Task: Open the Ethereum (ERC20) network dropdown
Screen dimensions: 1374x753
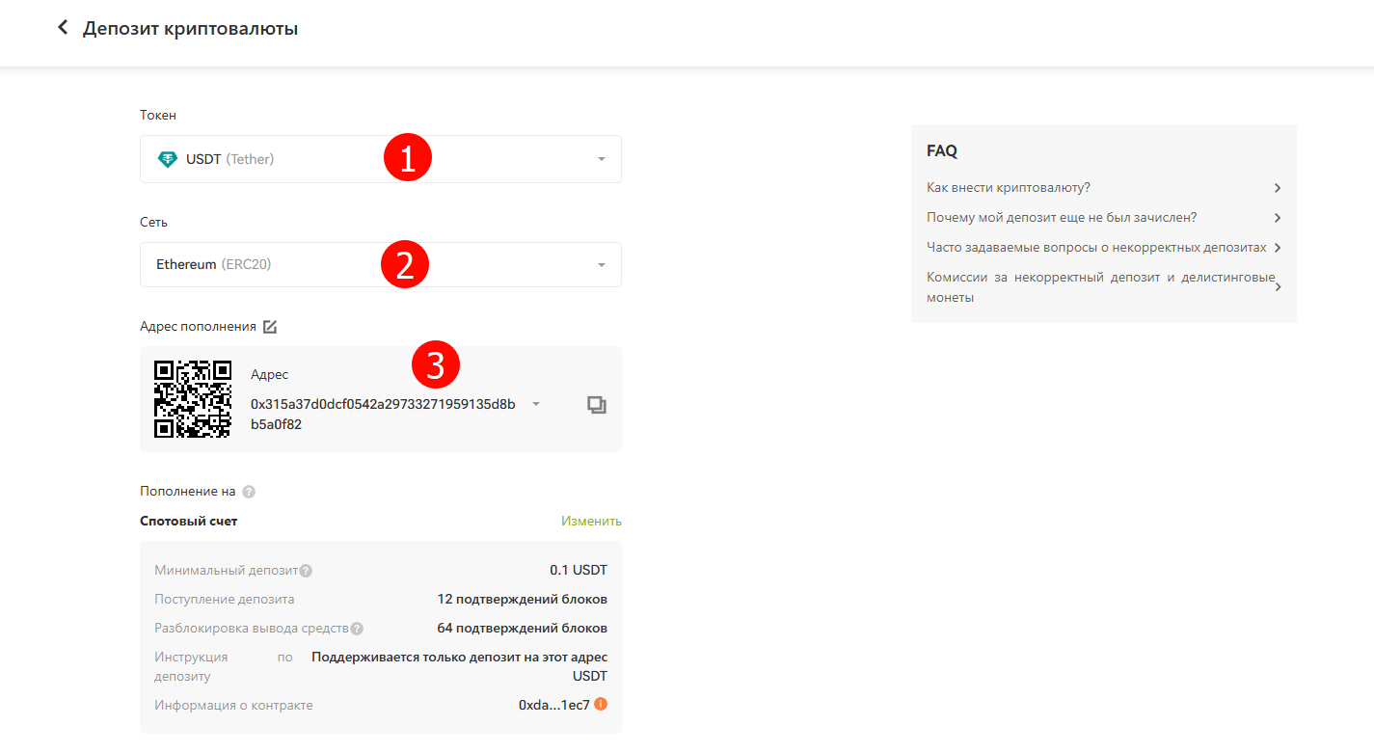Action: click(601, 264)
